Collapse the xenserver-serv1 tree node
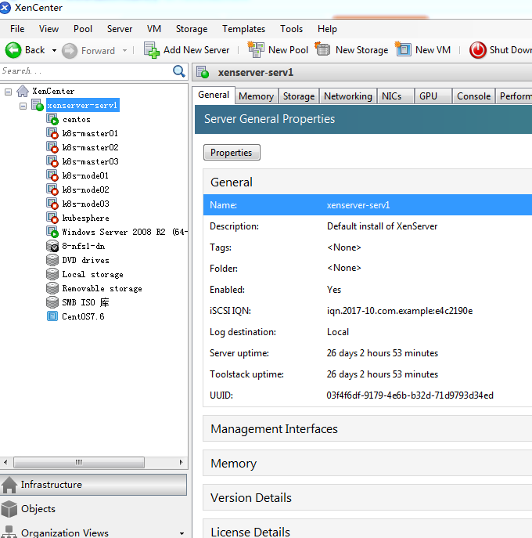Viewport: 532px width, 538px height. tap(23, 106)
